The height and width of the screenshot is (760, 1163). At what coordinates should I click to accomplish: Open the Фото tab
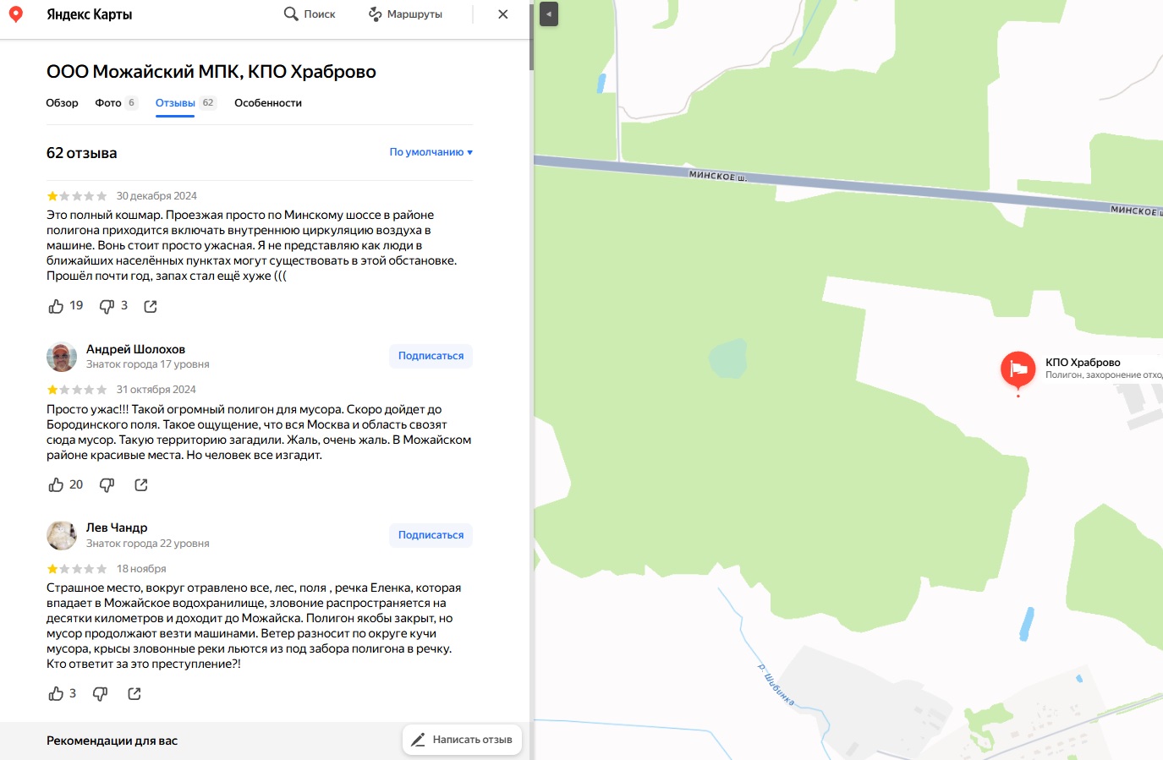point(108,103)
